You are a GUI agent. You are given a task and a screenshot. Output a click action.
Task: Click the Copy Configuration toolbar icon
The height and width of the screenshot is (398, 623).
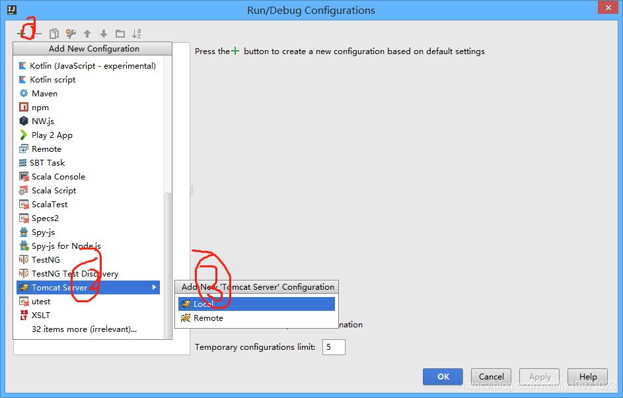(54, 34)
